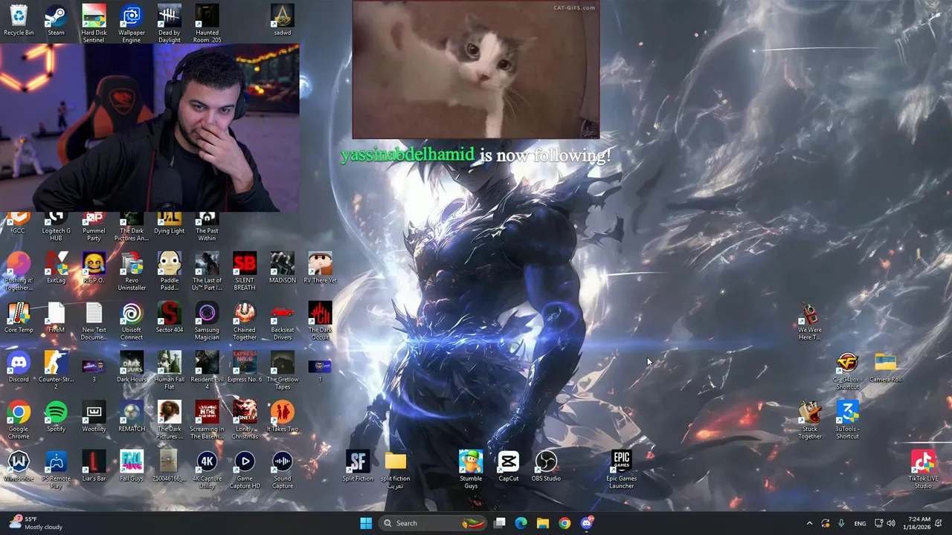Click the It Takes Two shortcut
The image size is (952, 535).
[283, 416]
